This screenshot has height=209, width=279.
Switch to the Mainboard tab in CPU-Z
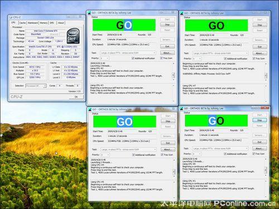[x=33, y=23]
